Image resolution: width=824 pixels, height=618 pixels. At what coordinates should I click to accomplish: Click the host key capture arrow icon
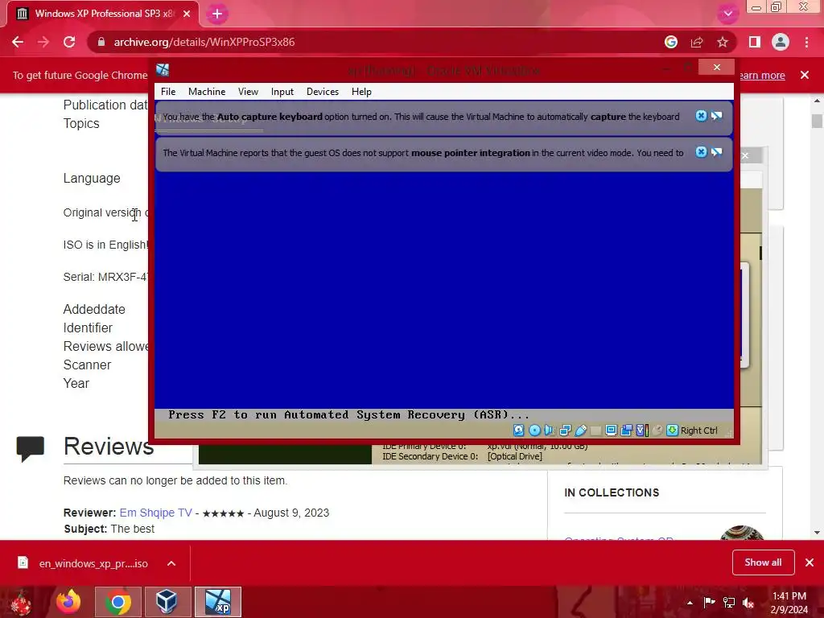[672, 431]
